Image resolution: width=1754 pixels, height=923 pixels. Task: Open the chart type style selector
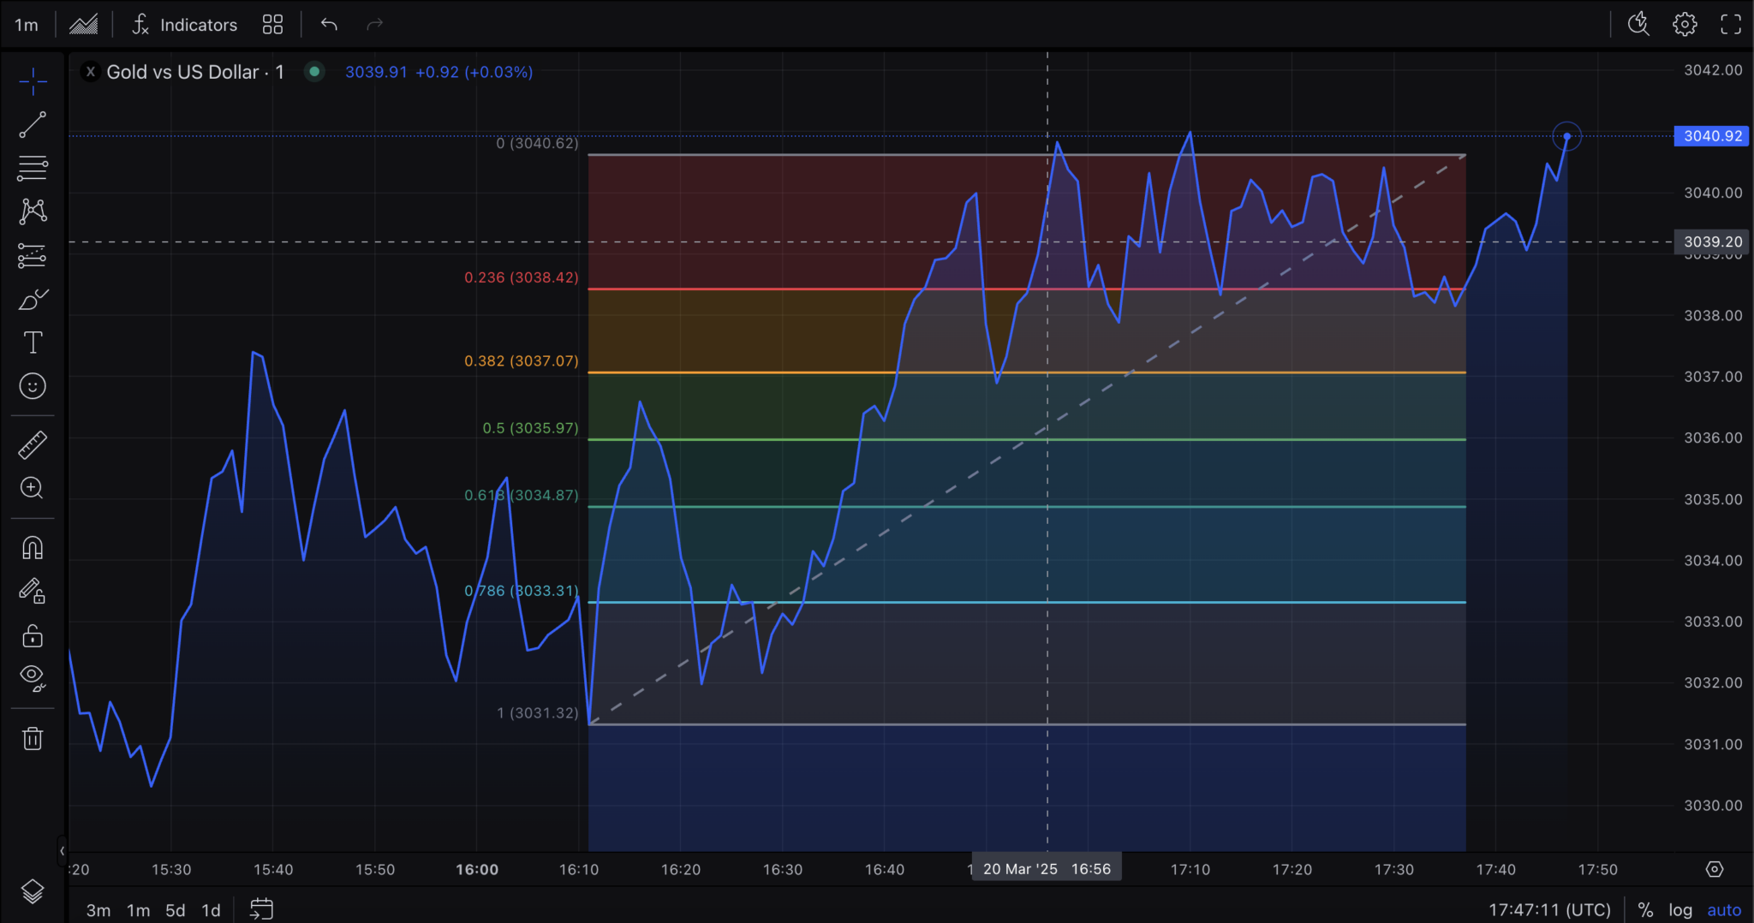84,23
